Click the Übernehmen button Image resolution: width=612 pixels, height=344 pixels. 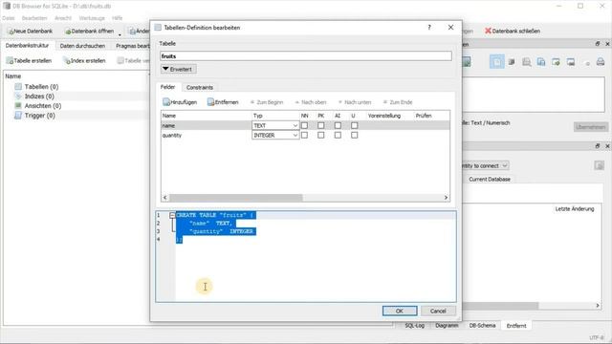pyautogui.click(x=591, y=127)
